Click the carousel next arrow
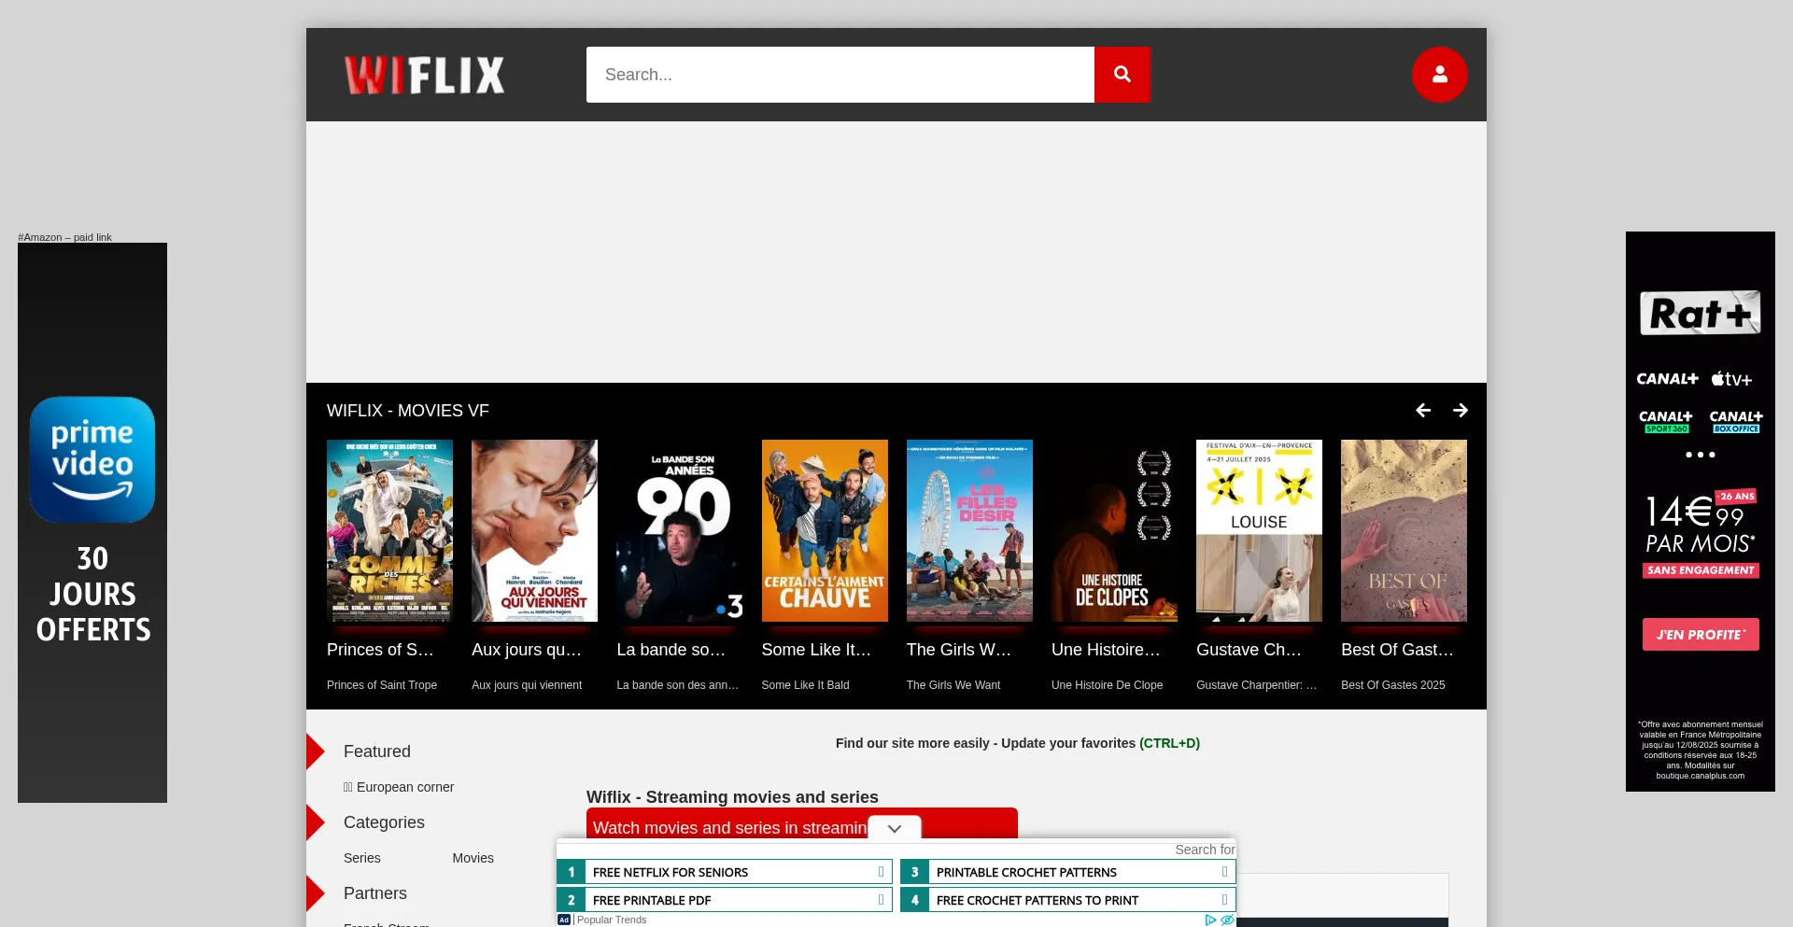Image resolution: width=1793 pixels, height=927 pixels. click(1461, 411)
